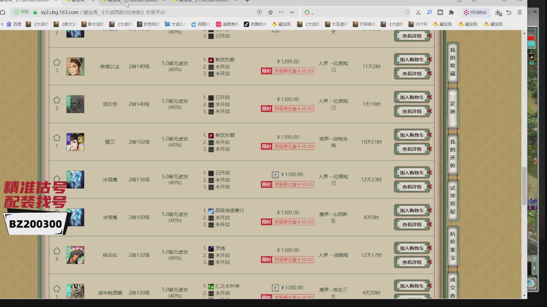
Task: Open the browser extensions puzzle icon
Action: coord(451,12)
